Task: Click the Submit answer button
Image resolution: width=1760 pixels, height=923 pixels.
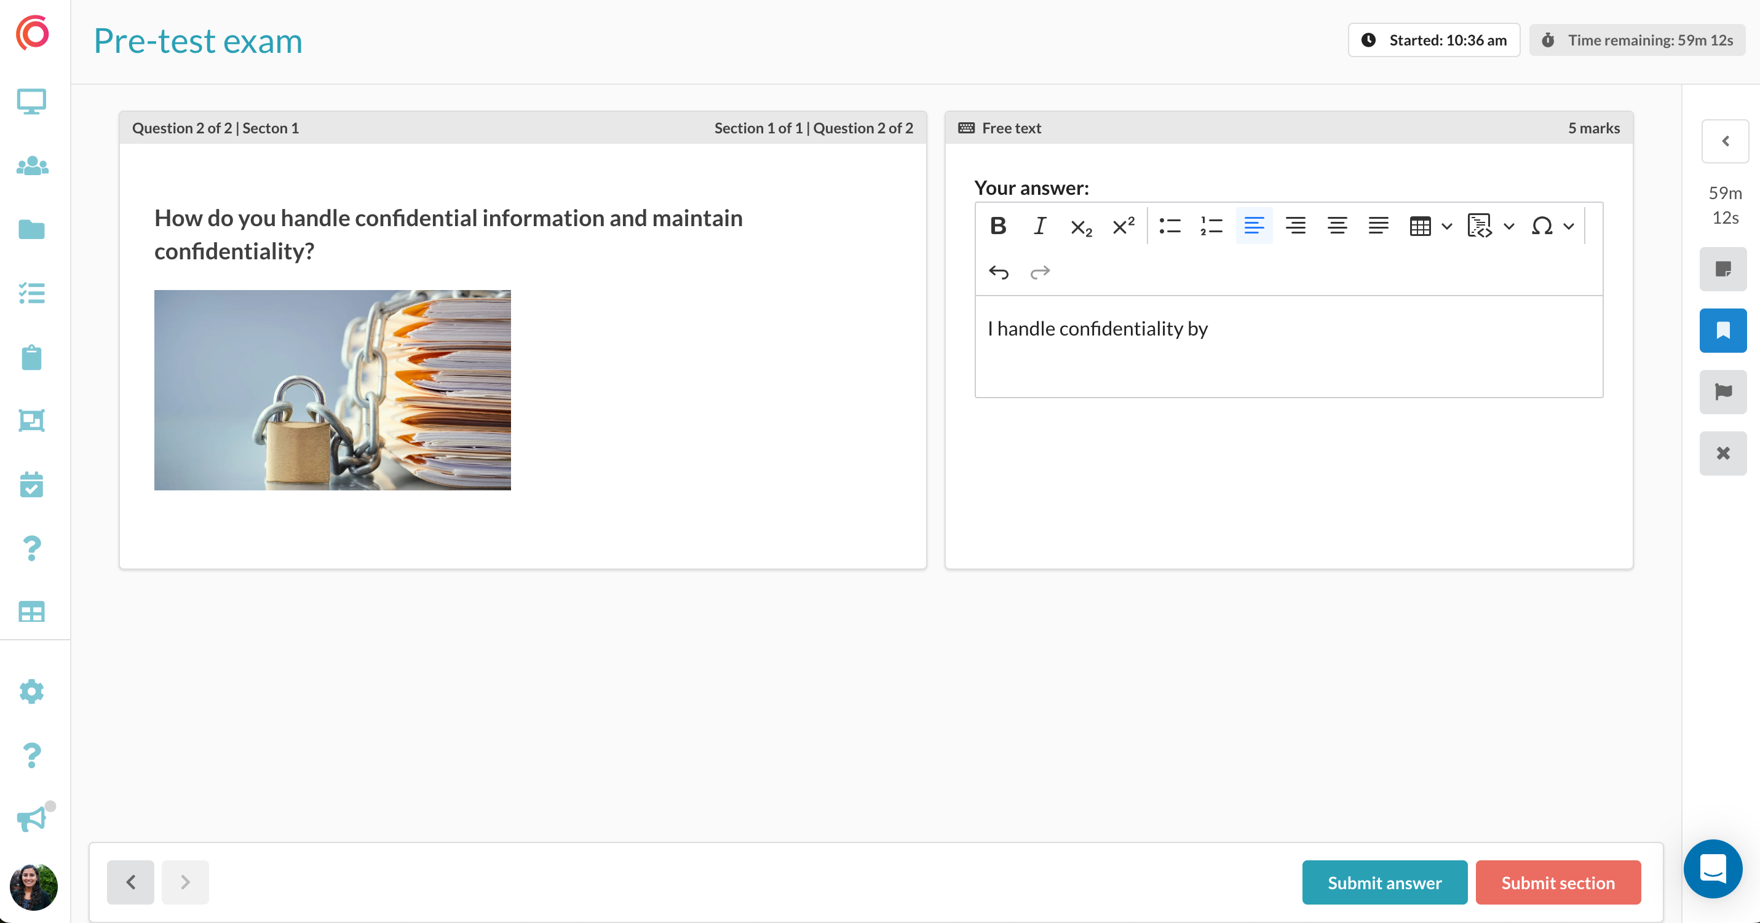Action: pos(1384,882)
